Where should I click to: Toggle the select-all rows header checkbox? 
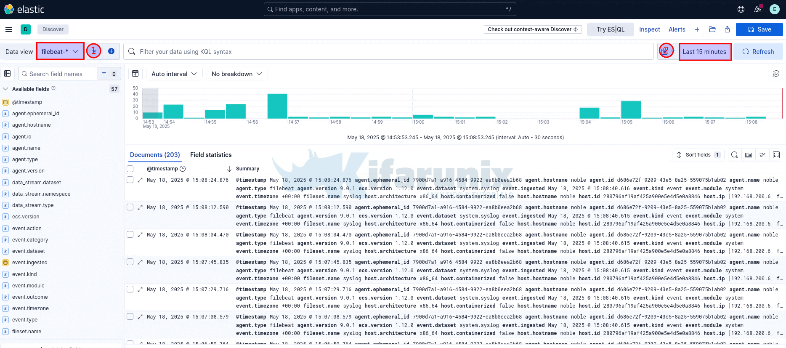130,169
